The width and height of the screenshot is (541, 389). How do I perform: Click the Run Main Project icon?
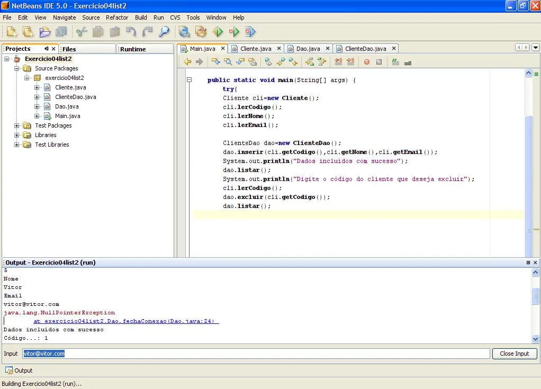[218, 32]
